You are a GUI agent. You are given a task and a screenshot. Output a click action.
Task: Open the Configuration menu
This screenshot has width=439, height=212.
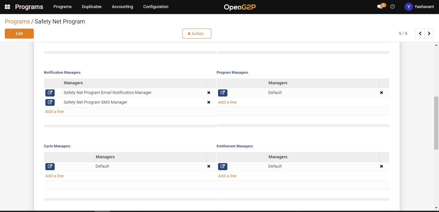tap(156, 7)
